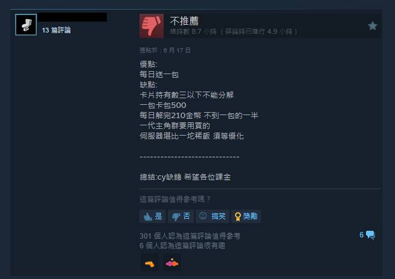Click the red thumbs-down not recommended icon
395x279 pixels.
pyautogui.click(x=152, y=26)
